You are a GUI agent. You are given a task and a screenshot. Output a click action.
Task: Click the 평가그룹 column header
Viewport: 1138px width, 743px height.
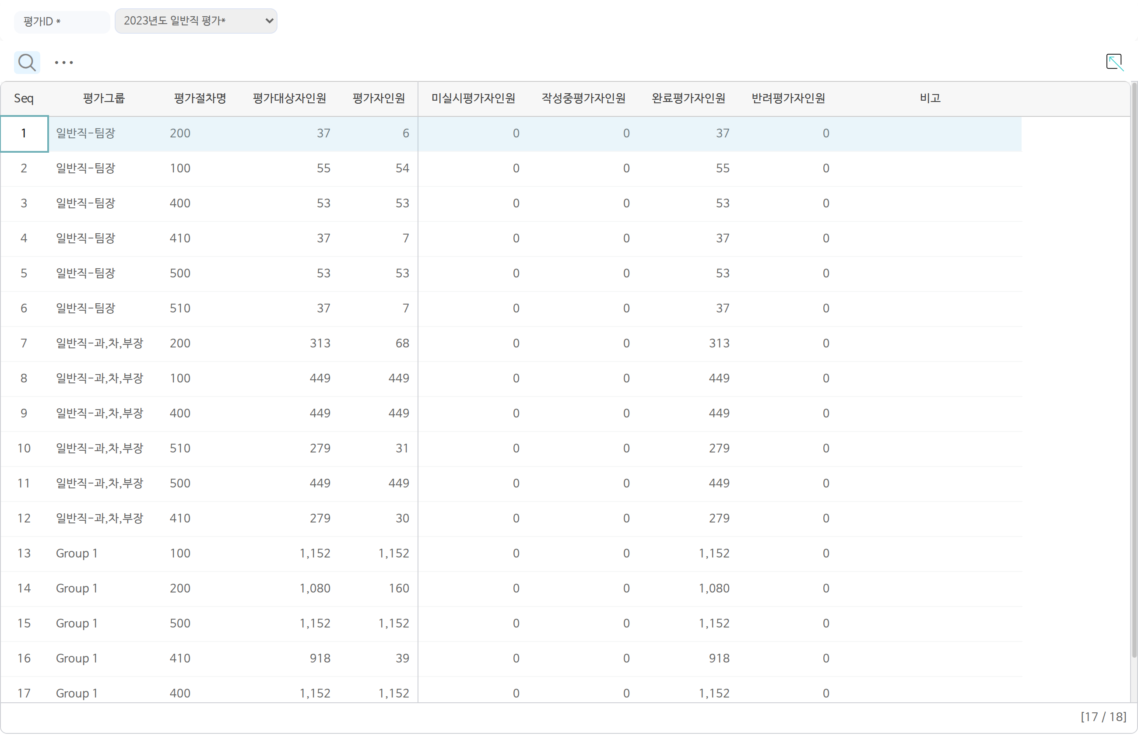click(x=104, y=98)
